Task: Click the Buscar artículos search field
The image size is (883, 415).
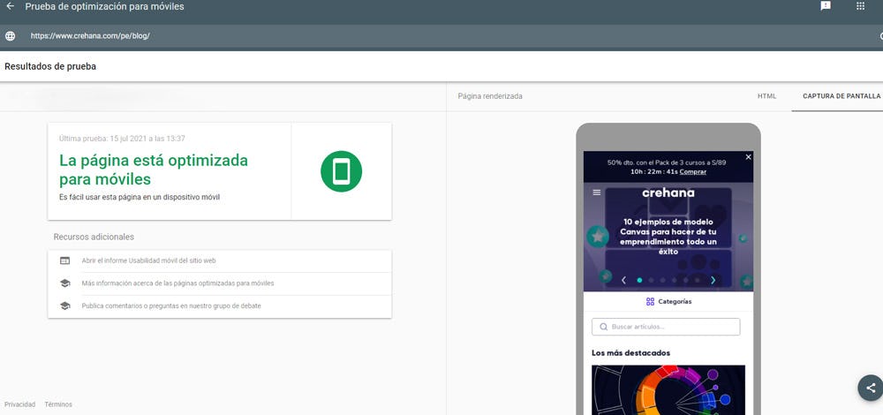Action: pyautogui.click(x=666, y=327)
